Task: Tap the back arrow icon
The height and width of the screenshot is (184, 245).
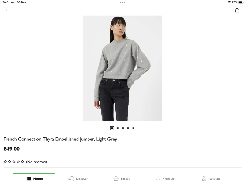Action: 6,10
